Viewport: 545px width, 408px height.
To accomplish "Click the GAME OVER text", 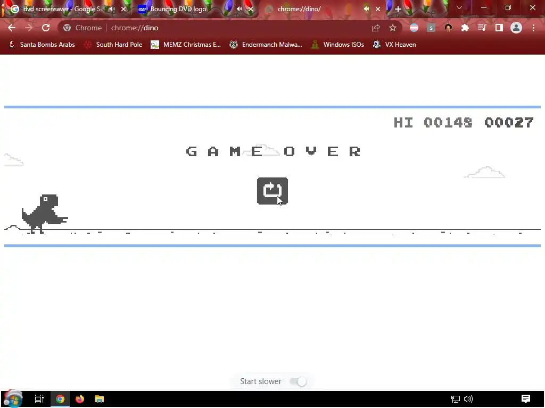I will pos(274,151).
